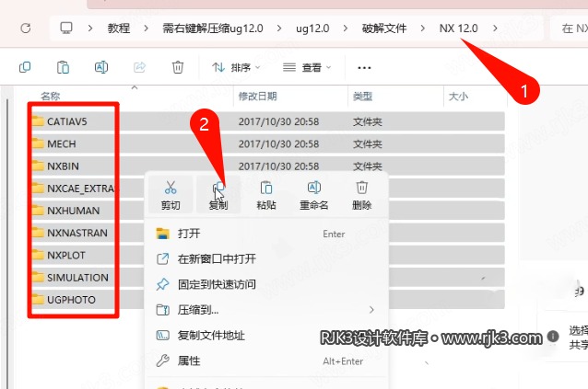Viewport: 588px width, 389px height.
Task: Click the 文件夹 type cell of MECH
Action: point(367,144)
